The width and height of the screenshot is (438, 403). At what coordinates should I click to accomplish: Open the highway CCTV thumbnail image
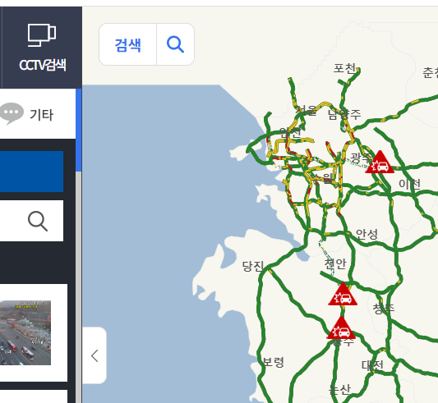[x=25, y=332]
